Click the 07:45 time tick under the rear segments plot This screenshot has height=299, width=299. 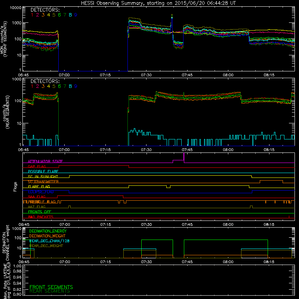pos(187,150)
